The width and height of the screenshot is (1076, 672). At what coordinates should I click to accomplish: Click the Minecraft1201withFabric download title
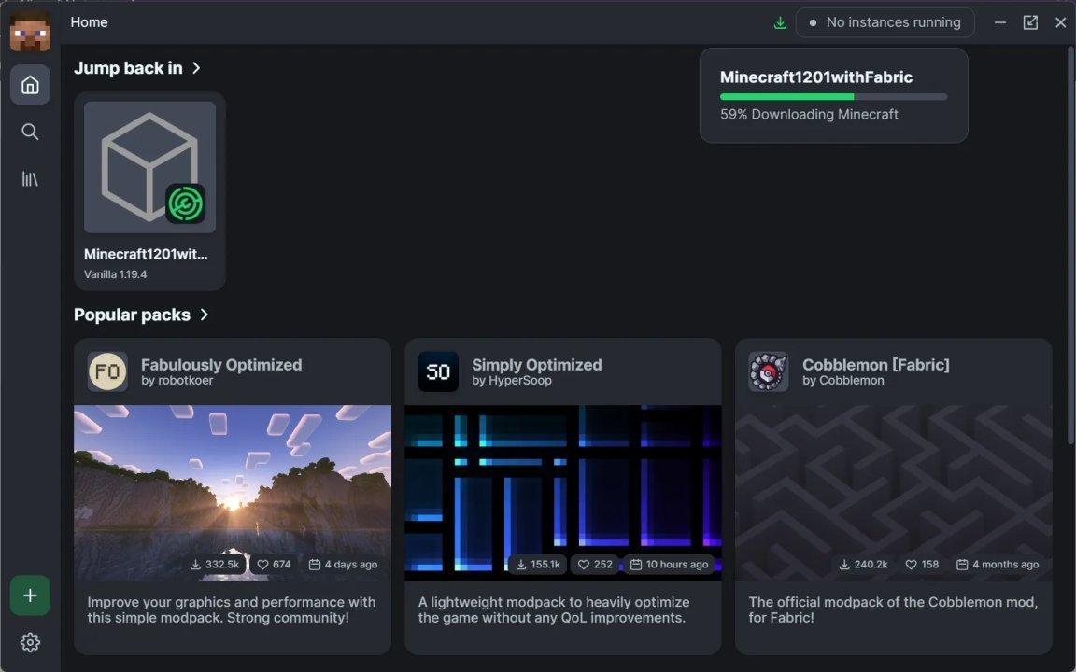pyautogui.click(x=816, y=77)
